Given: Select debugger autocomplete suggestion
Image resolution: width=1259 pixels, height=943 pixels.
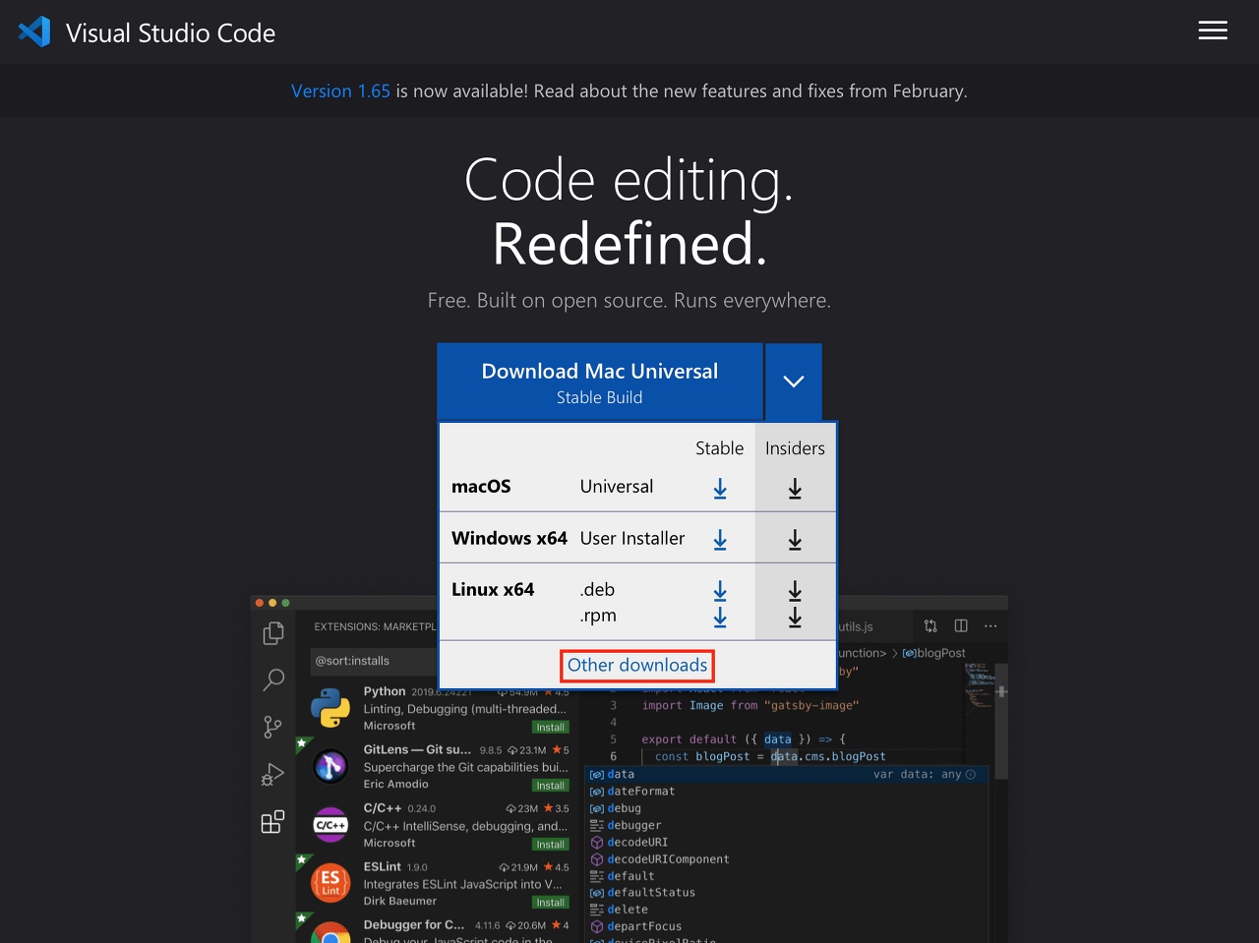Looking at the screenshot, I should pyautogui.click(x=787, y=825).
